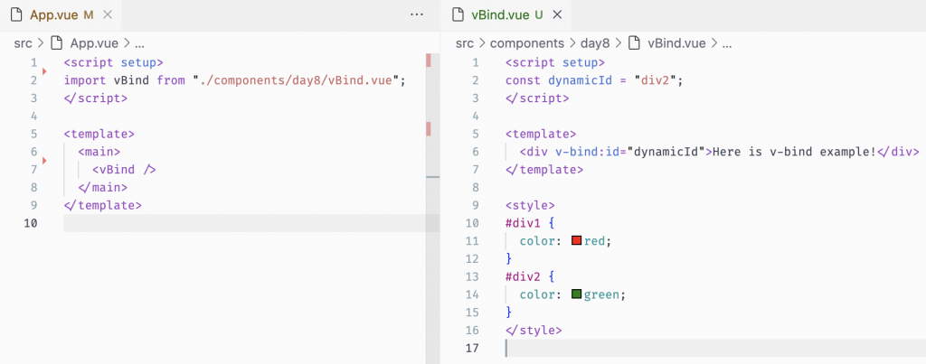Click the "div2" string value
Viewport: 926px width, 364px height.
(656, 80)
